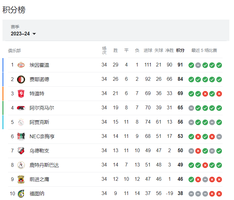
Task: Click the 俱乐部 column header
Action: pyautogui.click(x=14, y=51)
